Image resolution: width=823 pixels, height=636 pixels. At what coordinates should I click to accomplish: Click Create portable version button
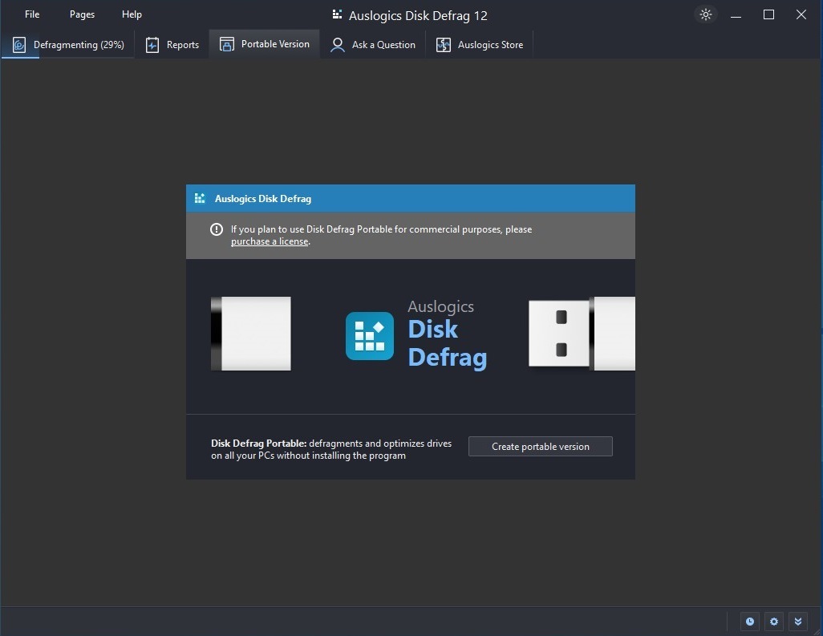tap(540, 447)
